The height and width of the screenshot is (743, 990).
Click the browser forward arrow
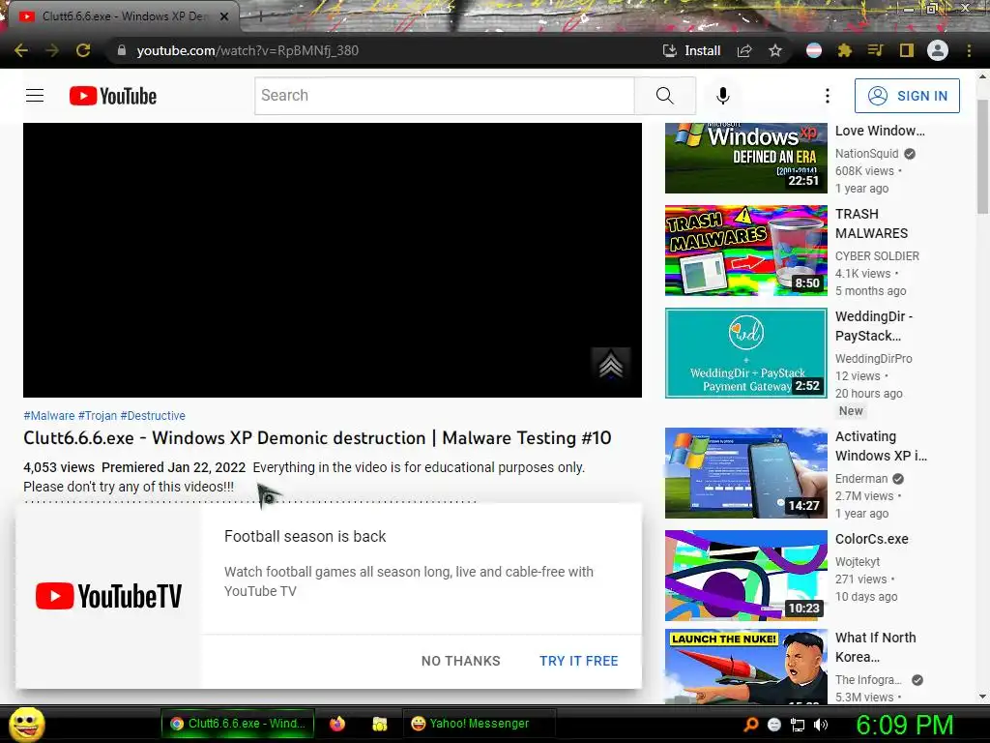(52, 50)
